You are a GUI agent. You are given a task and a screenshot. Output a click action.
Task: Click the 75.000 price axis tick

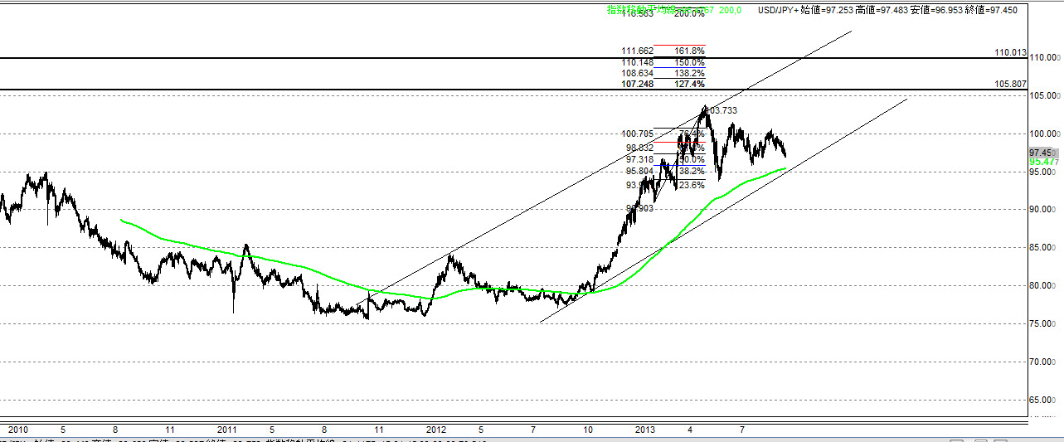(x=1045, y=323)
